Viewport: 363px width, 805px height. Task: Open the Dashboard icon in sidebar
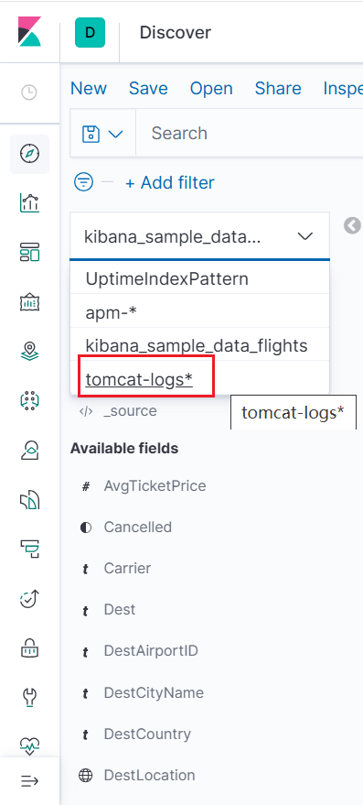(30, 253)
